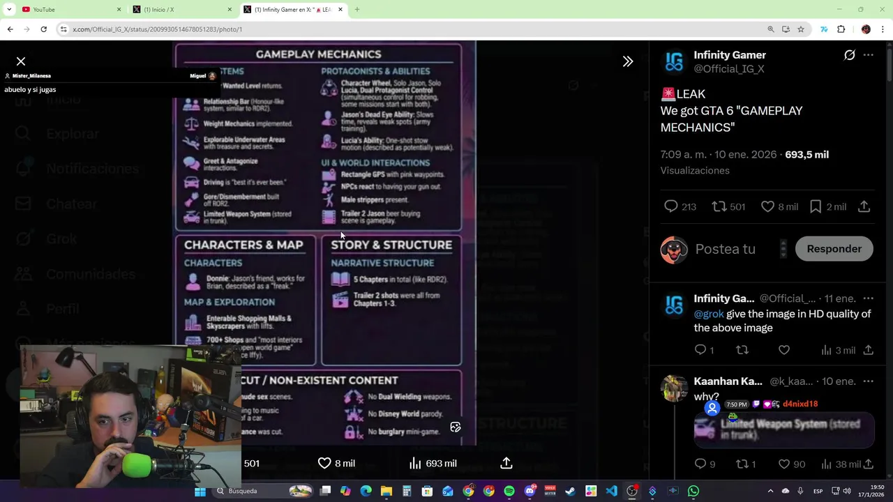893x502 pixels.
Task: Click the reply icon with 9 on Kaanhan's comment
Action: click(705, 464)
